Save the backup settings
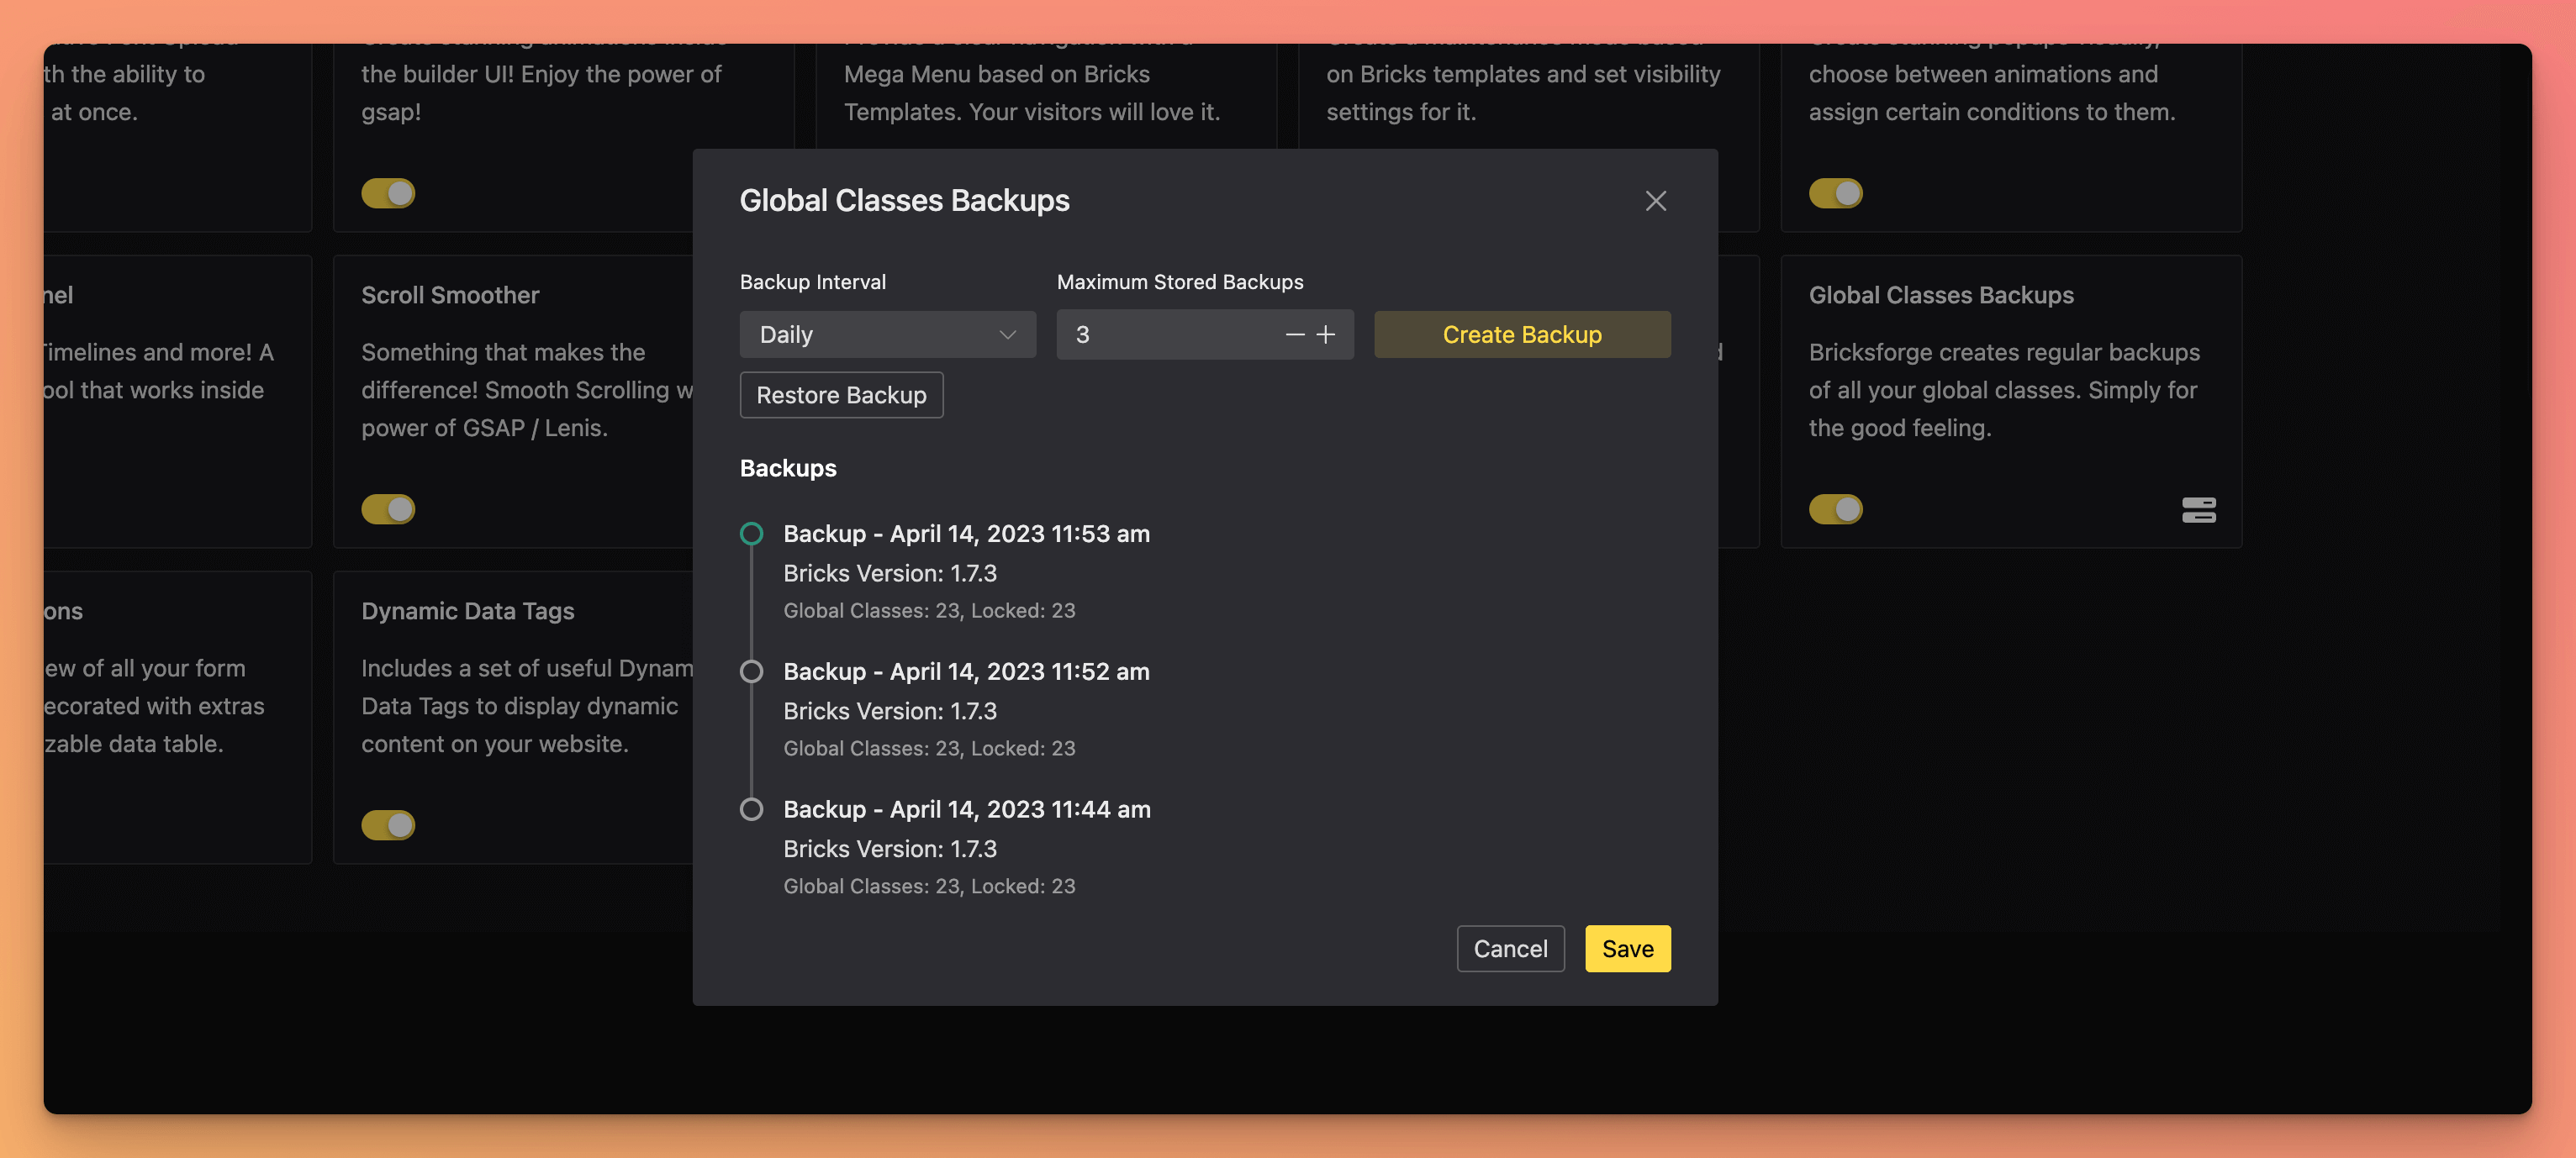Screen dimensions: 2576x1158 [x=1627, y=948]
